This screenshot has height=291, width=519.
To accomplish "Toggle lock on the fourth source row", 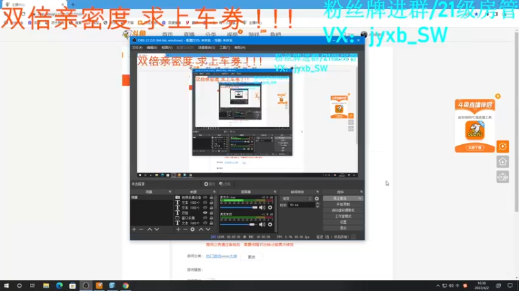I will pyautogui.click(x=211, y=213).
